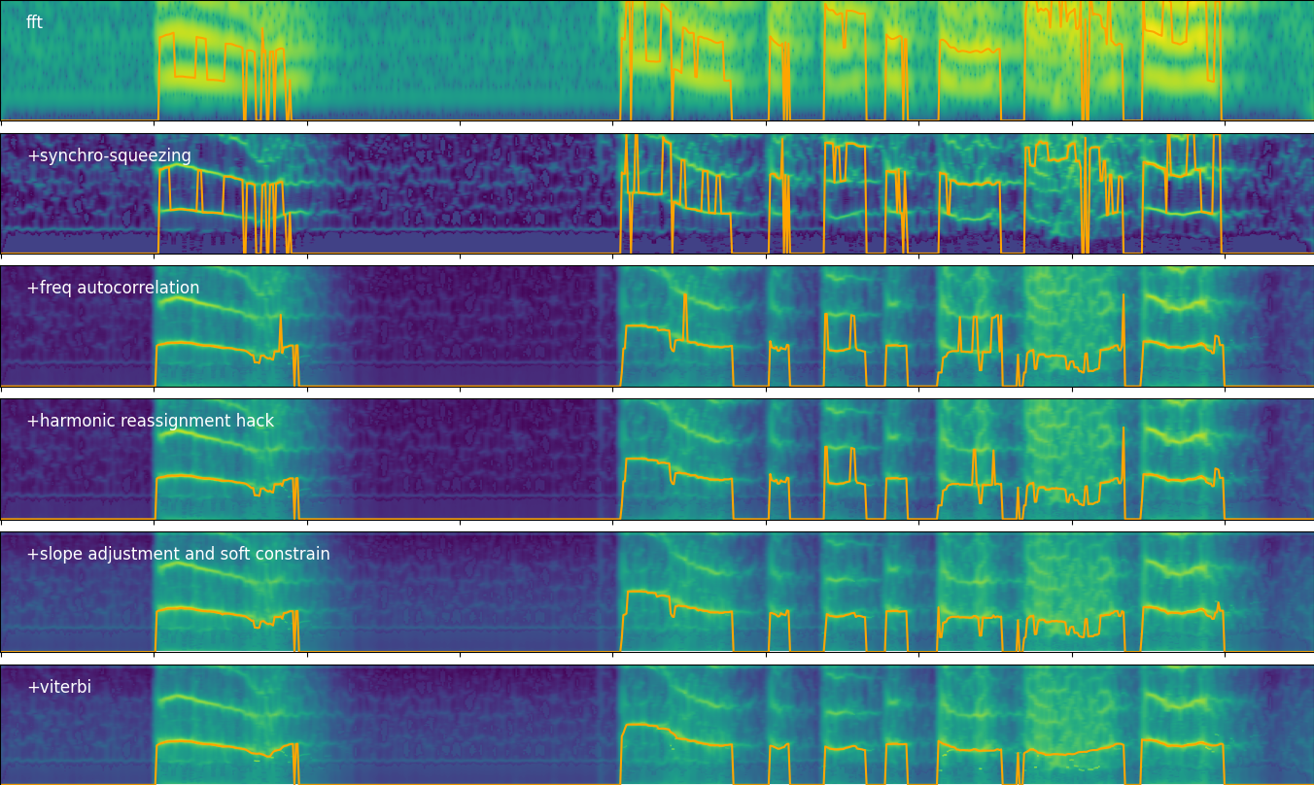The image size is (1314, 785).
Task: Select the "+harmonic reassignment hack" label
Action: 150,421
